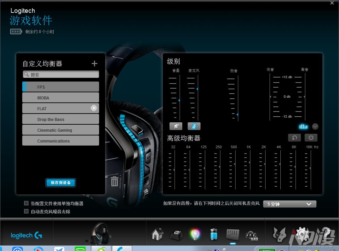Open the equalizer settings icon
Screen dimensions: 339x251
233,234
